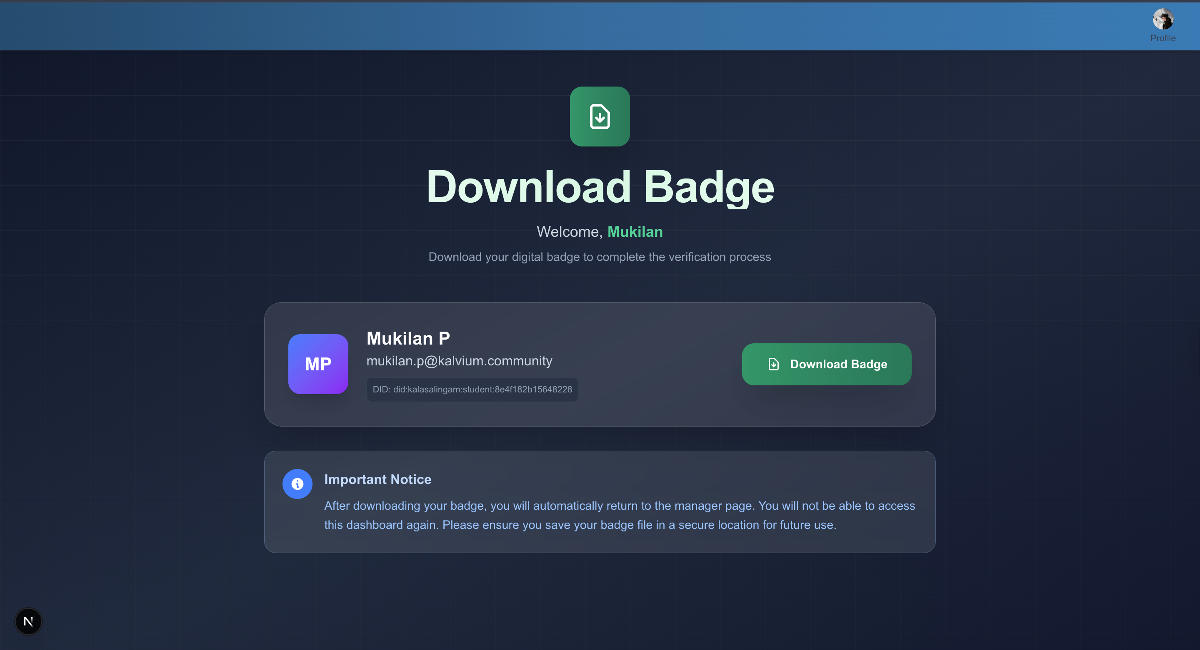Click the Important Notice heading
Screen dimensions: 1200x650
[x=377, y=479]
